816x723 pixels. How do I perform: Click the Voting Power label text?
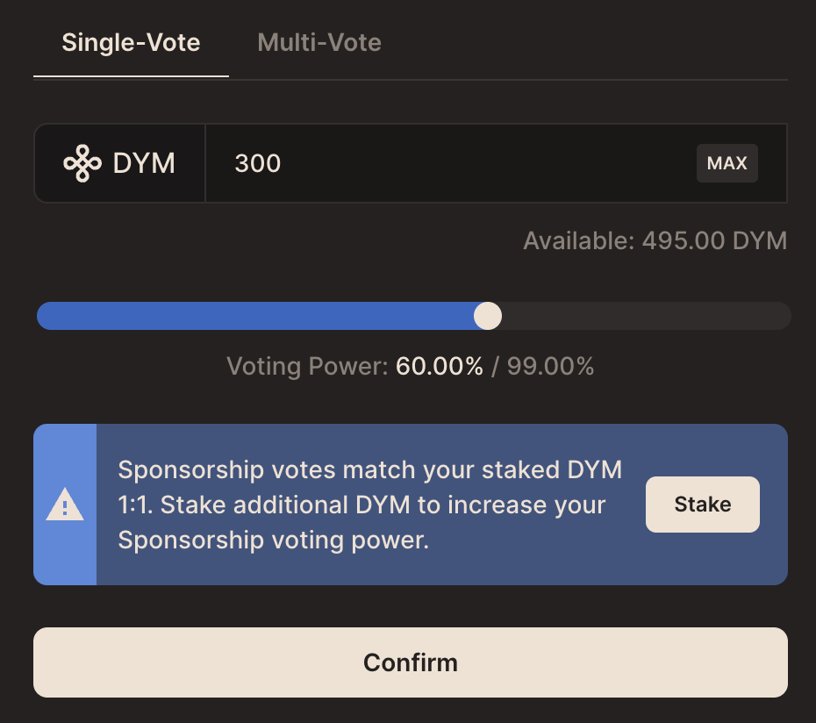(307, 366)
